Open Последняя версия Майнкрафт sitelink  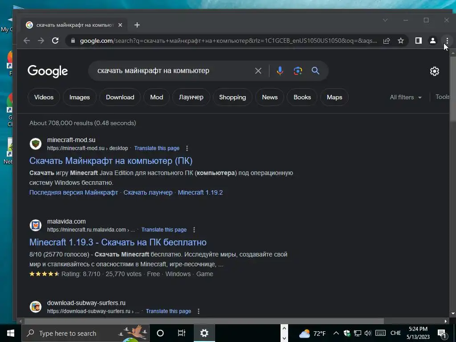click(73, 192)
